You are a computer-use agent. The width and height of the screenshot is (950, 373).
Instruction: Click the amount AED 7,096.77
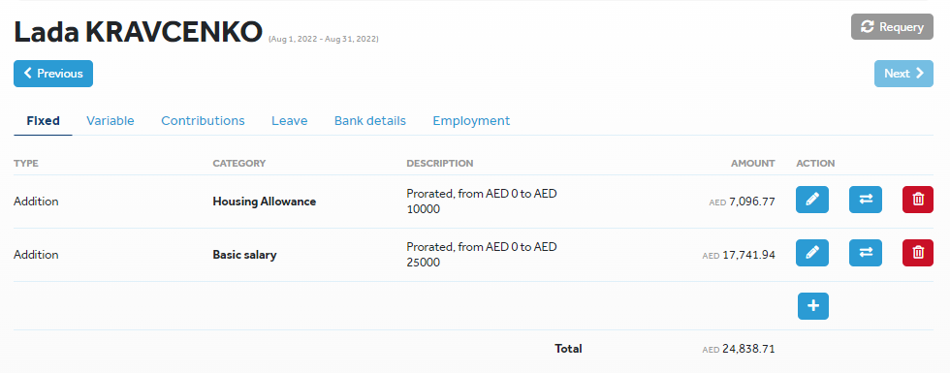(742, 202)
